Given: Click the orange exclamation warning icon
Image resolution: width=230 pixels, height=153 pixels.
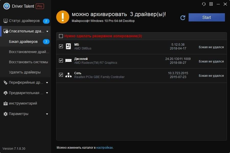Looking at the screenshot, I should (x=63, y=17).
